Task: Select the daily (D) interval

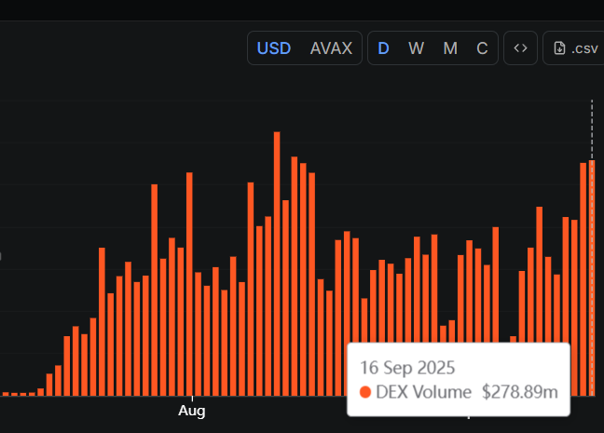Action: point(383,48)
